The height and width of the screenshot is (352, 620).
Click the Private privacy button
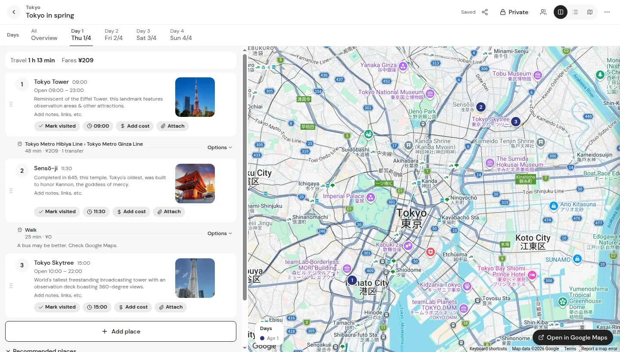point(514,12)
